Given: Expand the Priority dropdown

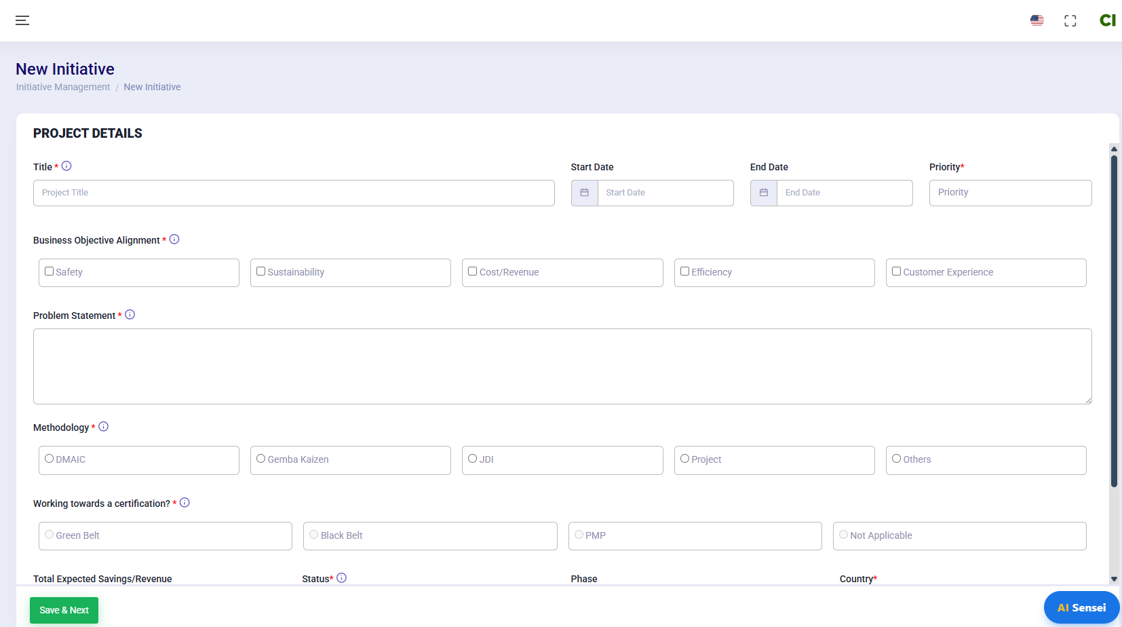Looking at the screenshot, I should (x=1009, y=193).
